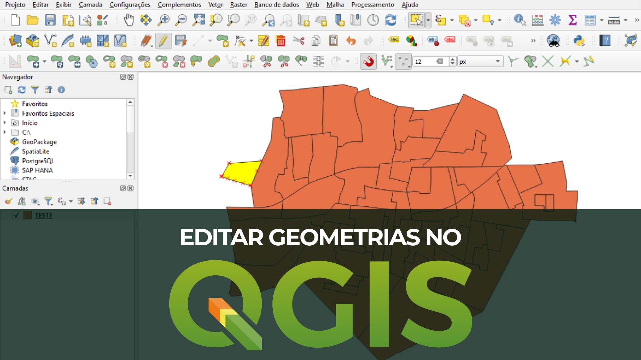Toggle TESTE layer visibility checkbox
This screenshot has width=641, height=360.
click(x=16, y=215)
